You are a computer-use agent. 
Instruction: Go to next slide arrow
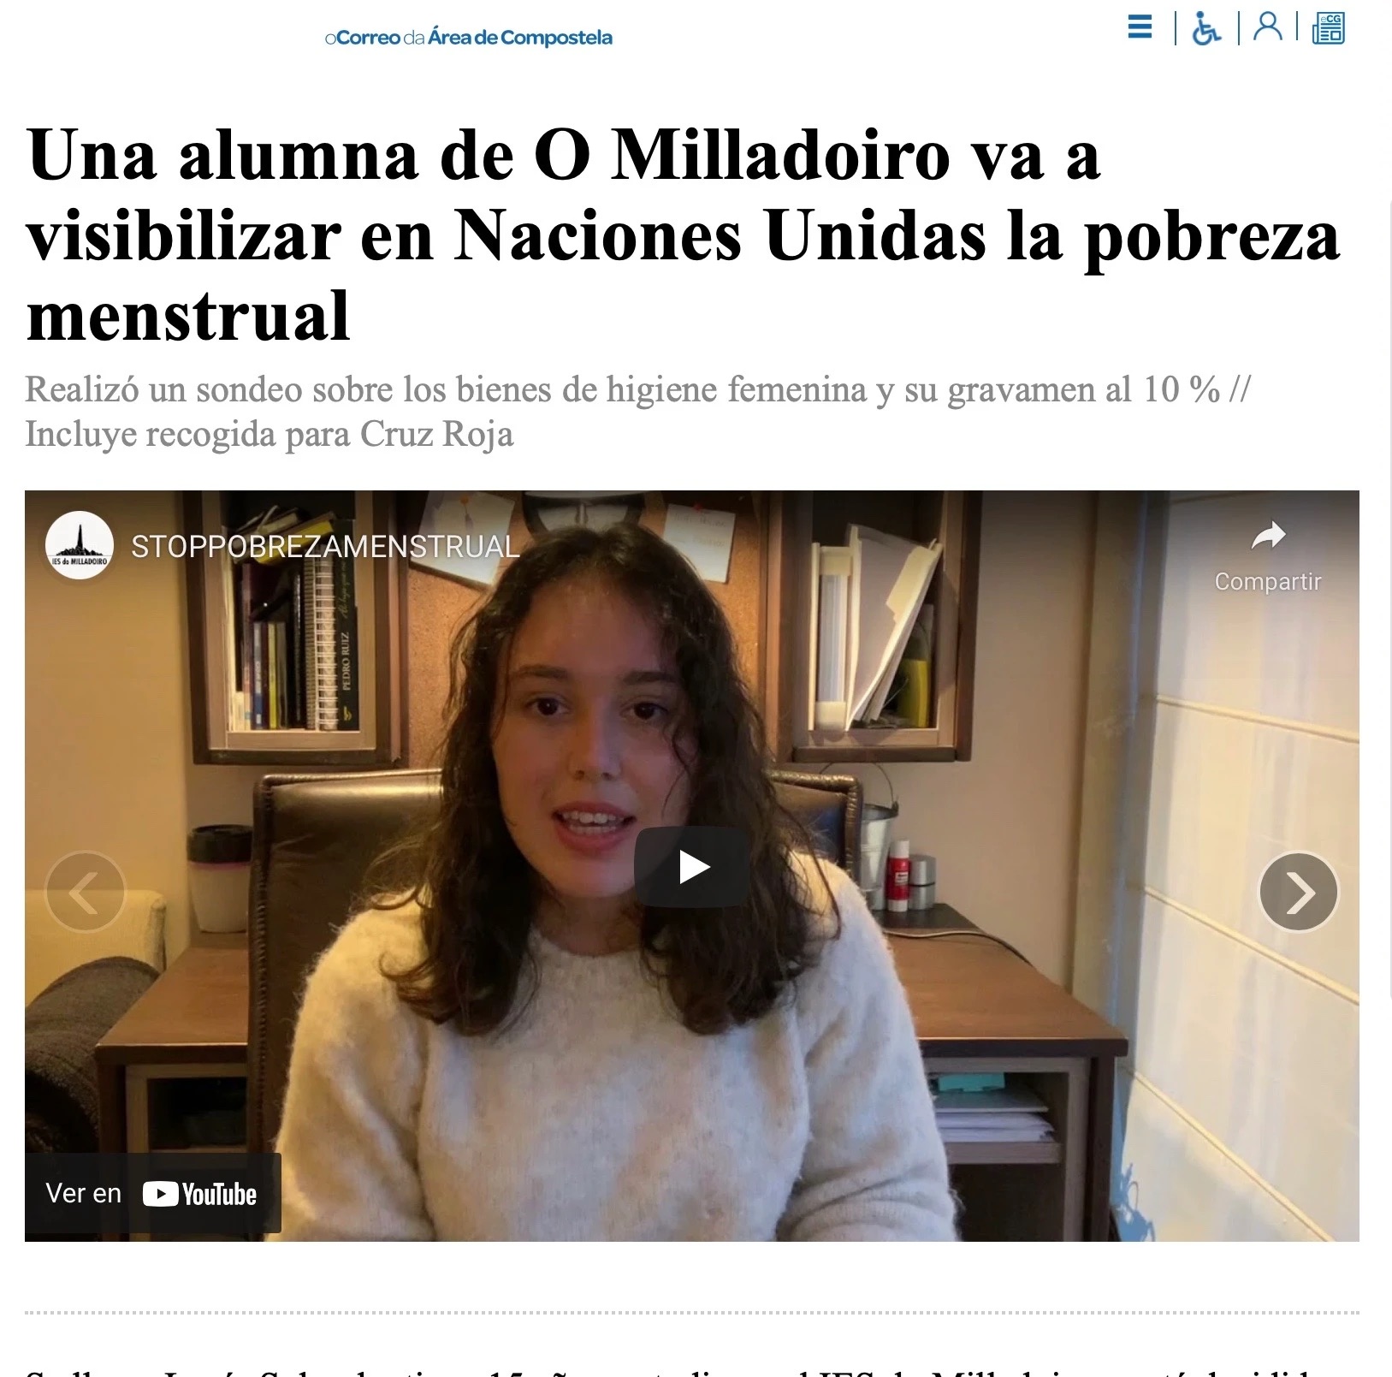[1298, 892]
